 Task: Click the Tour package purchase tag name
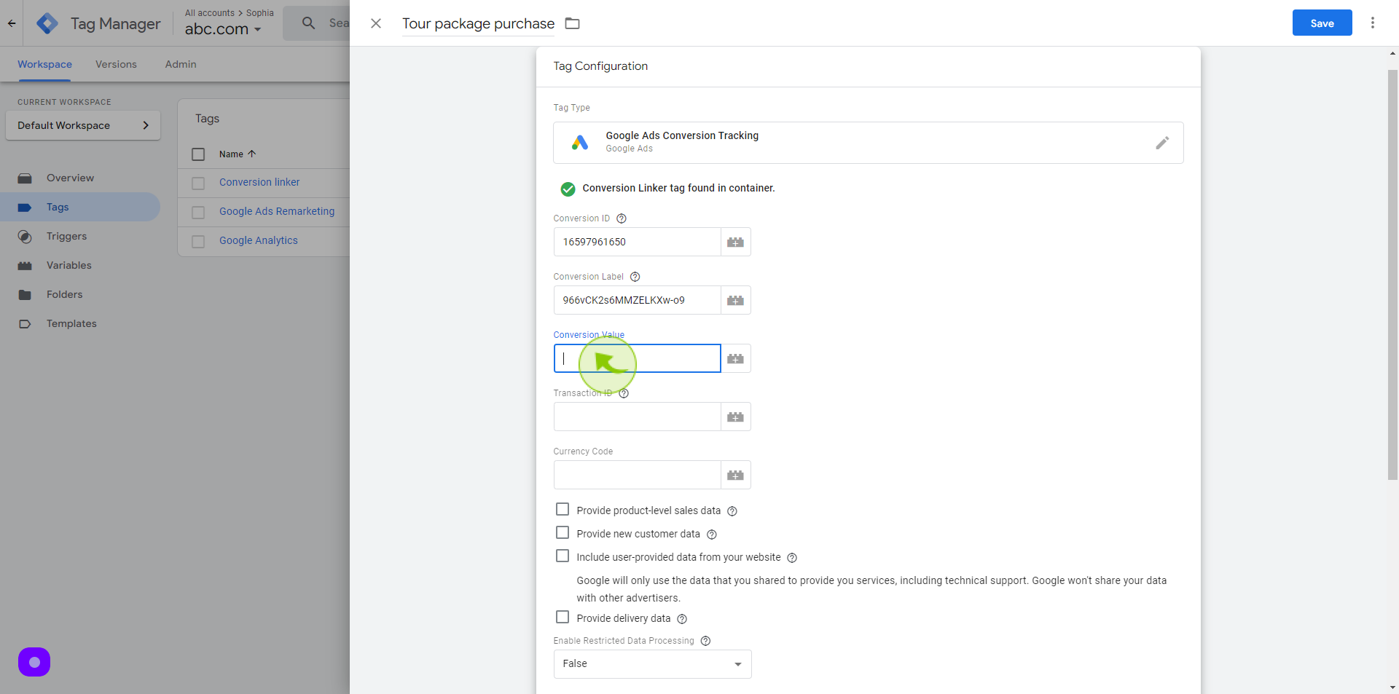pyautogui.click(x=478, y=24)
